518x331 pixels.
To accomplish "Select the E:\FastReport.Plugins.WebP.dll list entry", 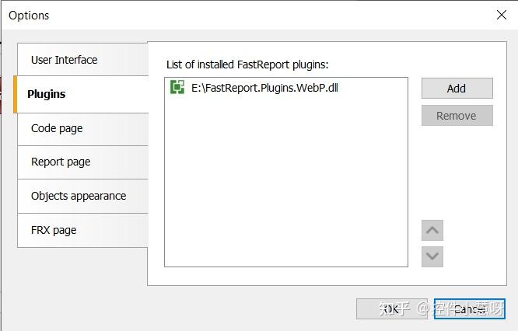I will pyautogui.click(x=264, y=88).
